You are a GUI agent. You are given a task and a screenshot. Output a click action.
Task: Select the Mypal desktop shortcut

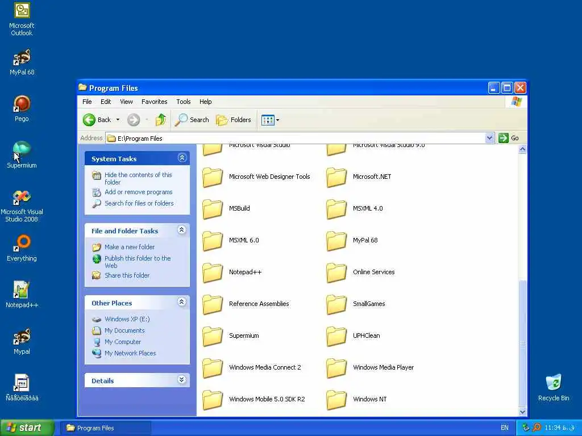tap(22, 341)
